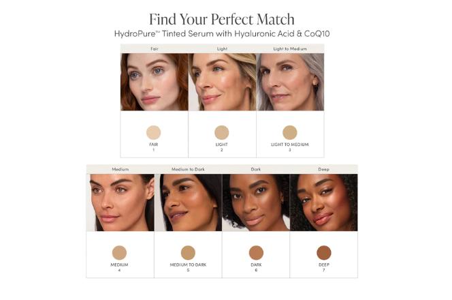Click the DEEP 7 shade label
452x300 pixels.
point(324,267)
